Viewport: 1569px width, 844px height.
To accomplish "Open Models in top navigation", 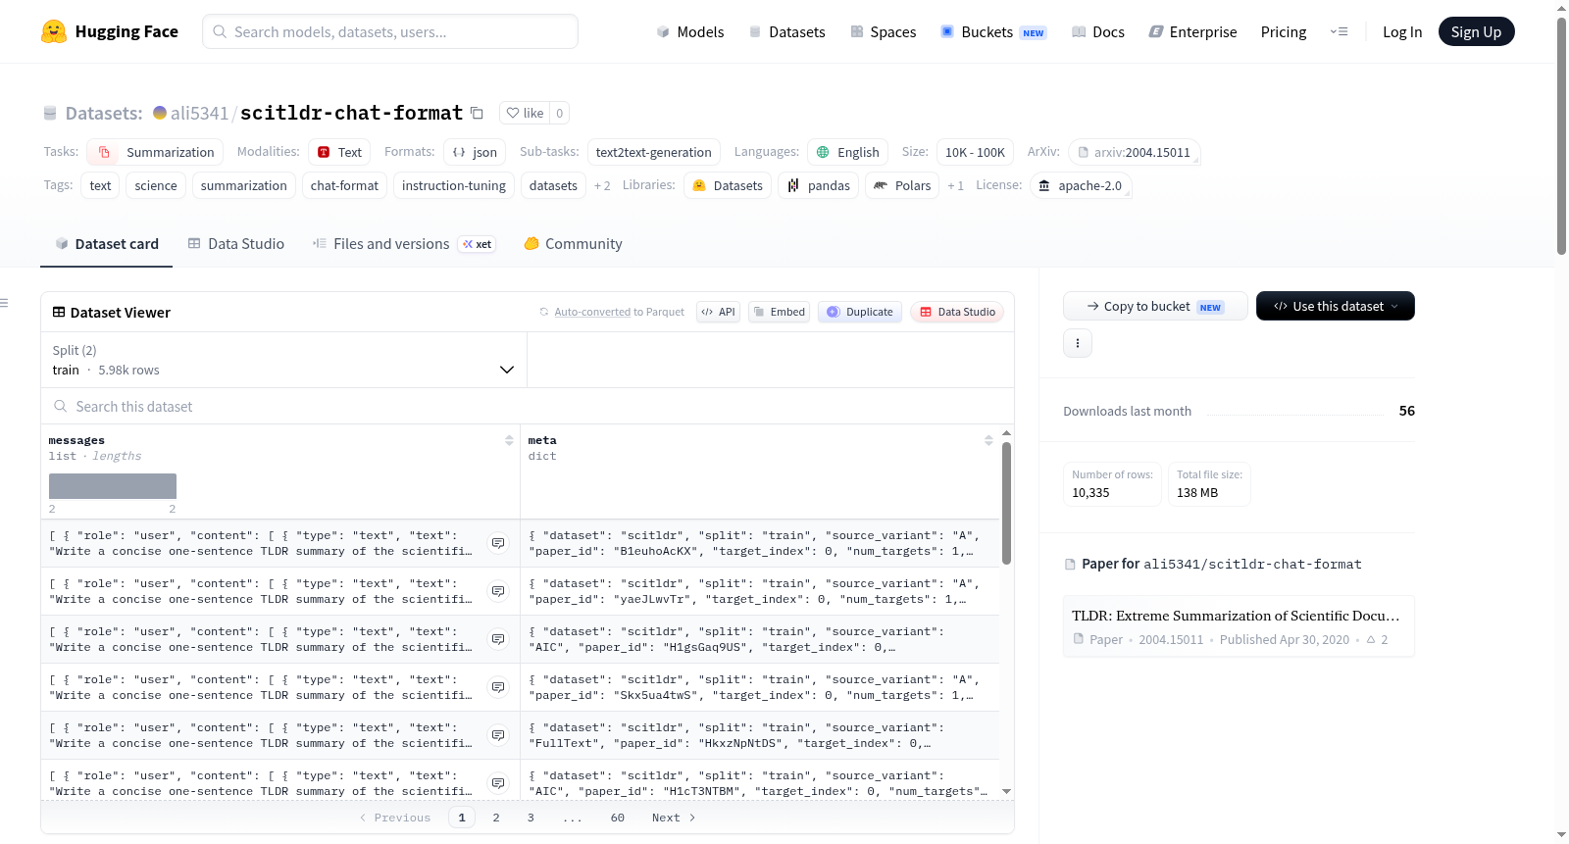I will 690,31.
